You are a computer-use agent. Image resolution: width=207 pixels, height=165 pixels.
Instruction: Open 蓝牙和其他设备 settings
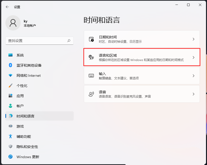(x=40, y=65)
